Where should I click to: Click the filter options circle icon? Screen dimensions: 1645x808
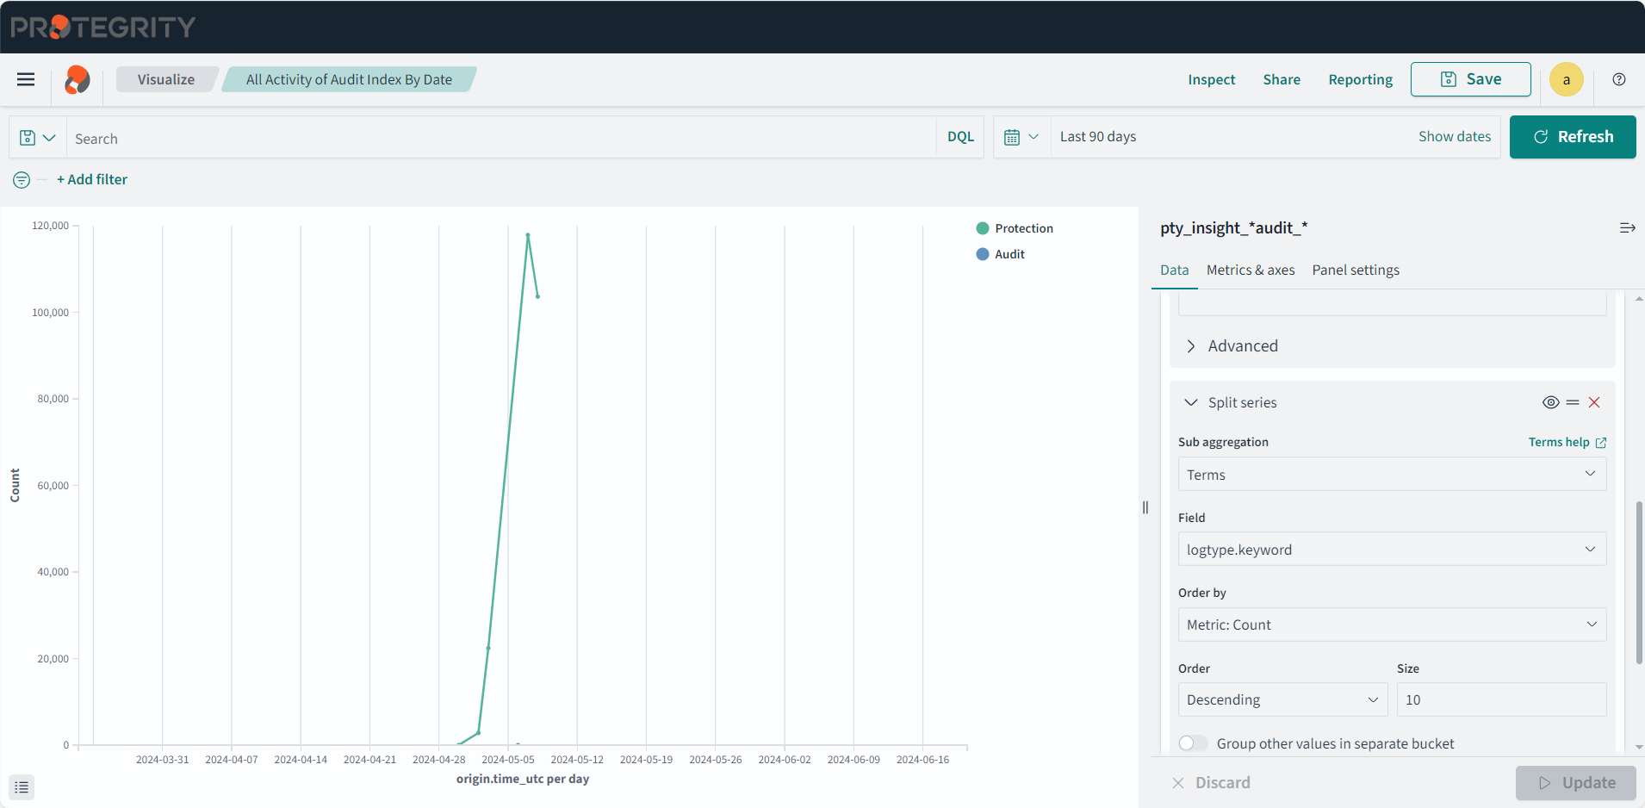[22, 179]
